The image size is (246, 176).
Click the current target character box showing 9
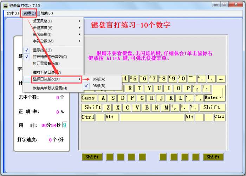65,125
